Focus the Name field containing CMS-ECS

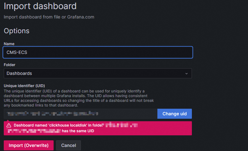tap(98, 52)
